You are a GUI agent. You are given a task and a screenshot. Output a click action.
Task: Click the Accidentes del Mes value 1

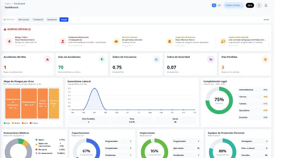(x=5, y=67)
